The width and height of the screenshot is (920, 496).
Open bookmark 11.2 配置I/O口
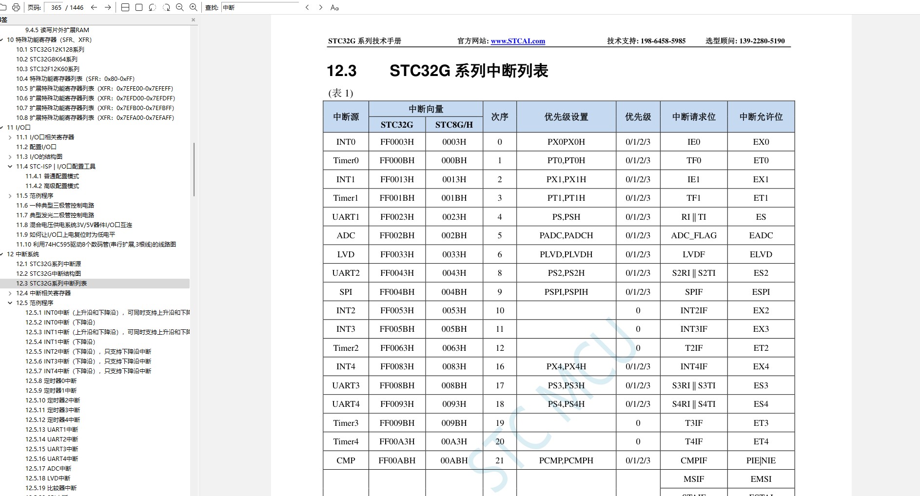(36, 147)
